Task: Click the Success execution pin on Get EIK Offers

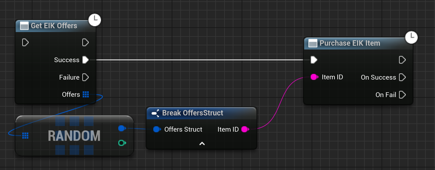Action: click(x=85, y=60)
